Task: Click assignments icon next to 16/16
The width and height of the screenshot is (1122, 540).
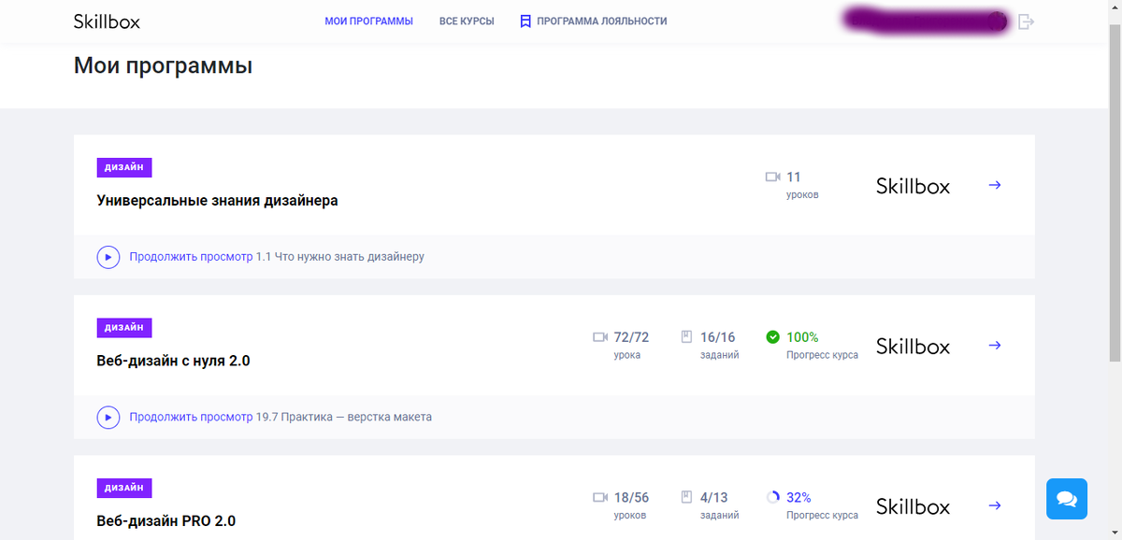Action: pyautogui.click(x=686, y=337)
